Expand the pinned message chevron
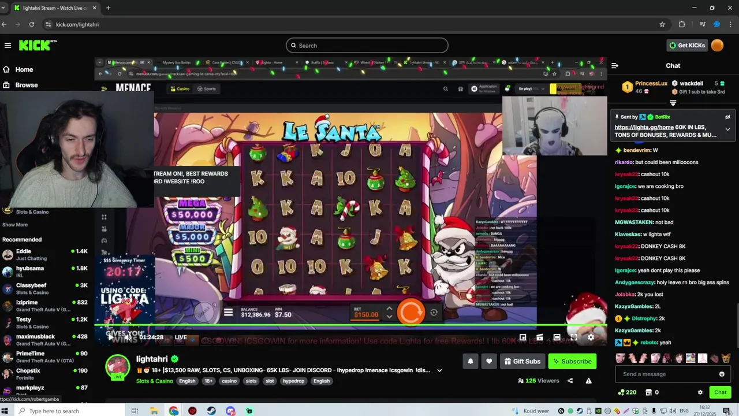Image resolution: width=739 pixels, height=416 pixels. (x=727, y=129)
